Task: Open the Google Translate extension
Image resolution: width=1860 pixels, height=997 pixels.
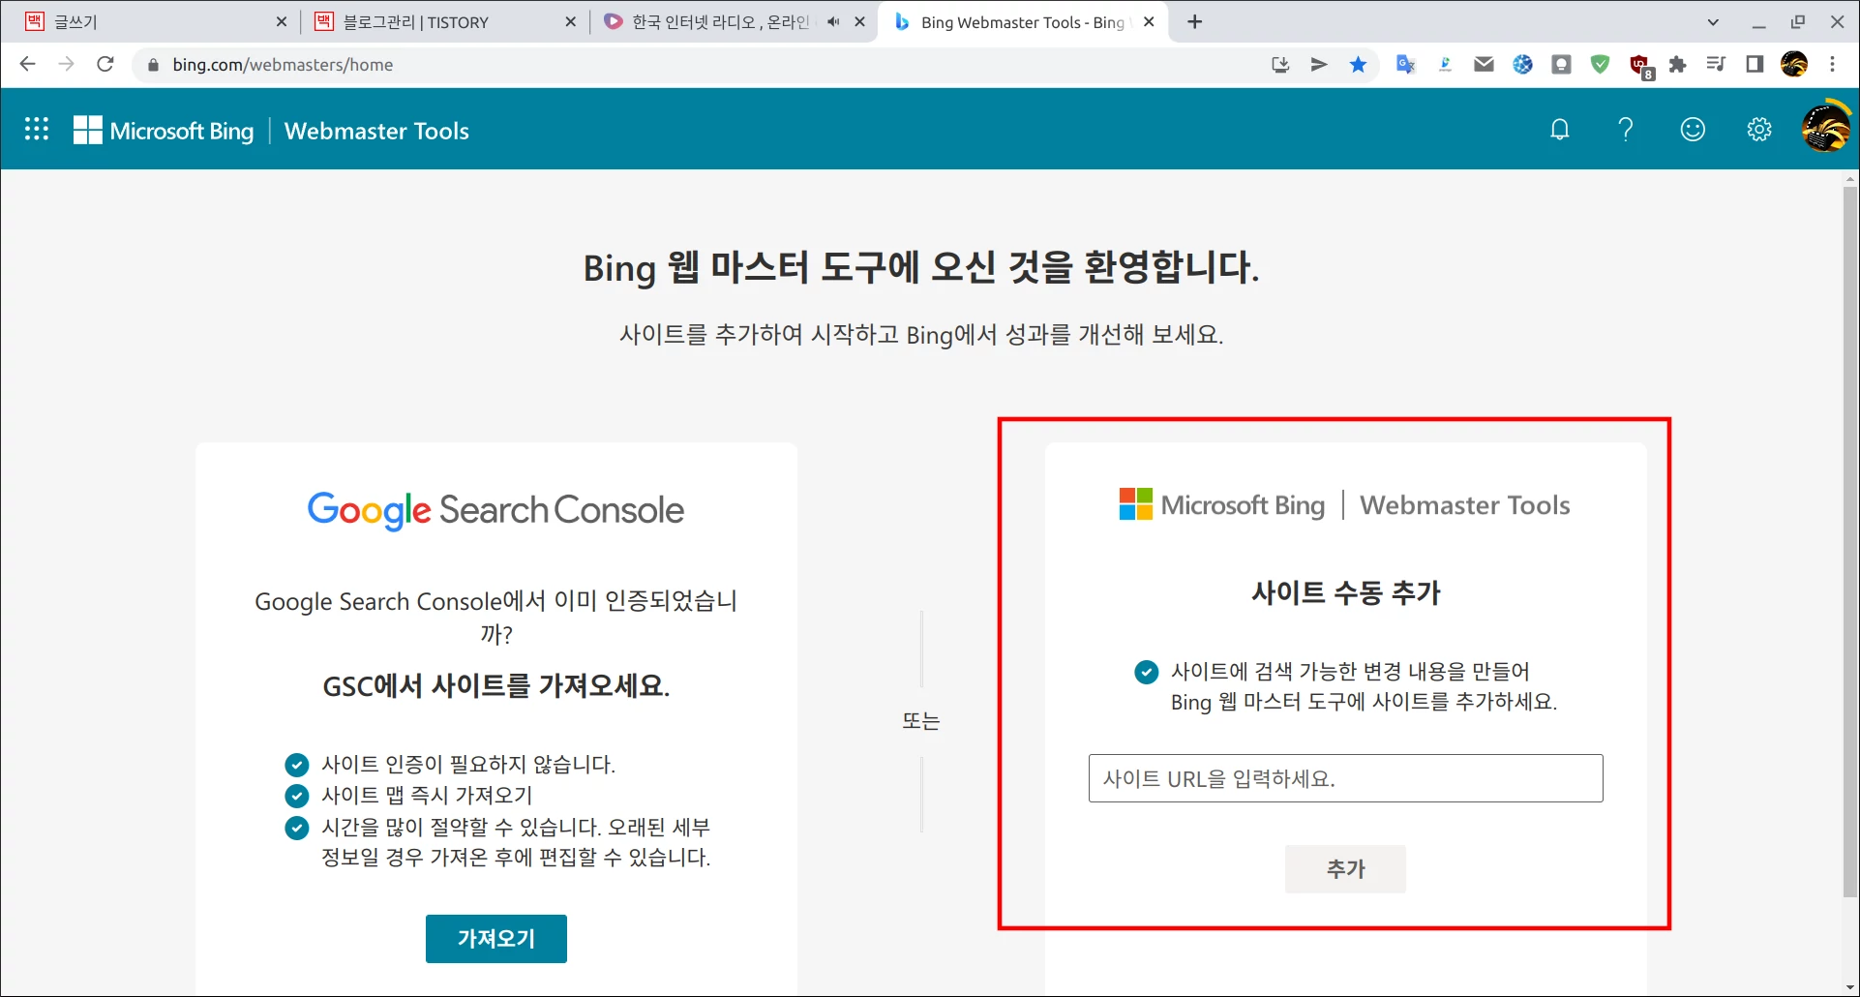Action: pyautogui.click(x=1405, y=65)
